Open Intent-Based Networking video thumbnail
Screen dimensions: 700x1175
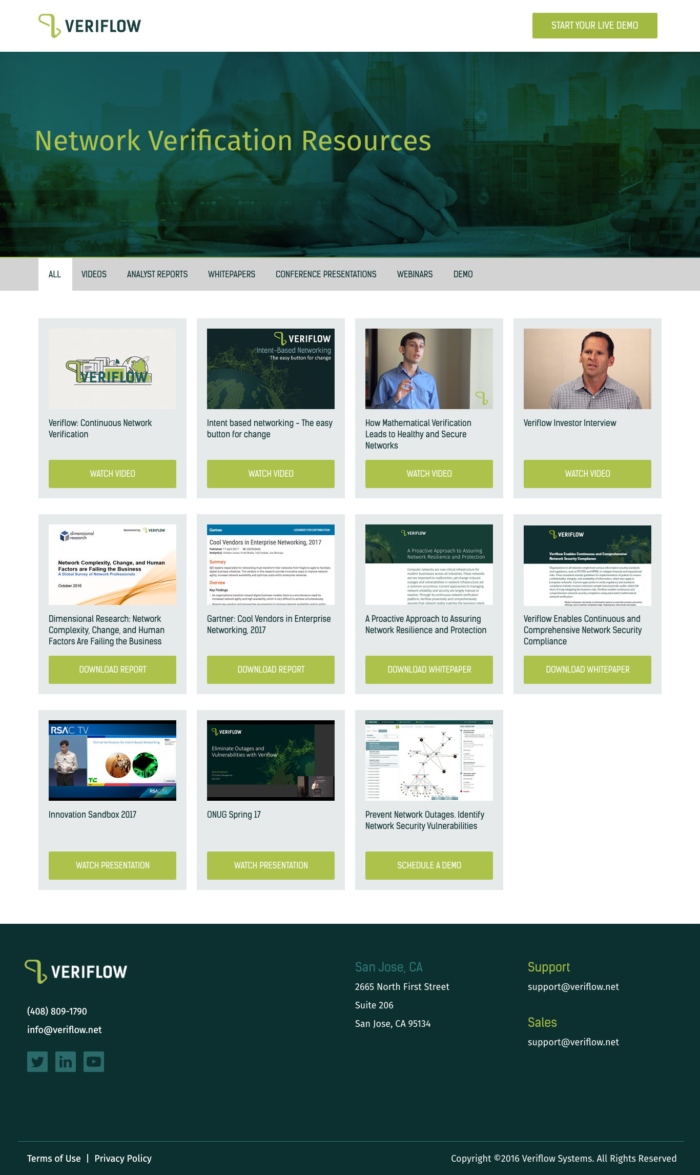tap(271, 369)
